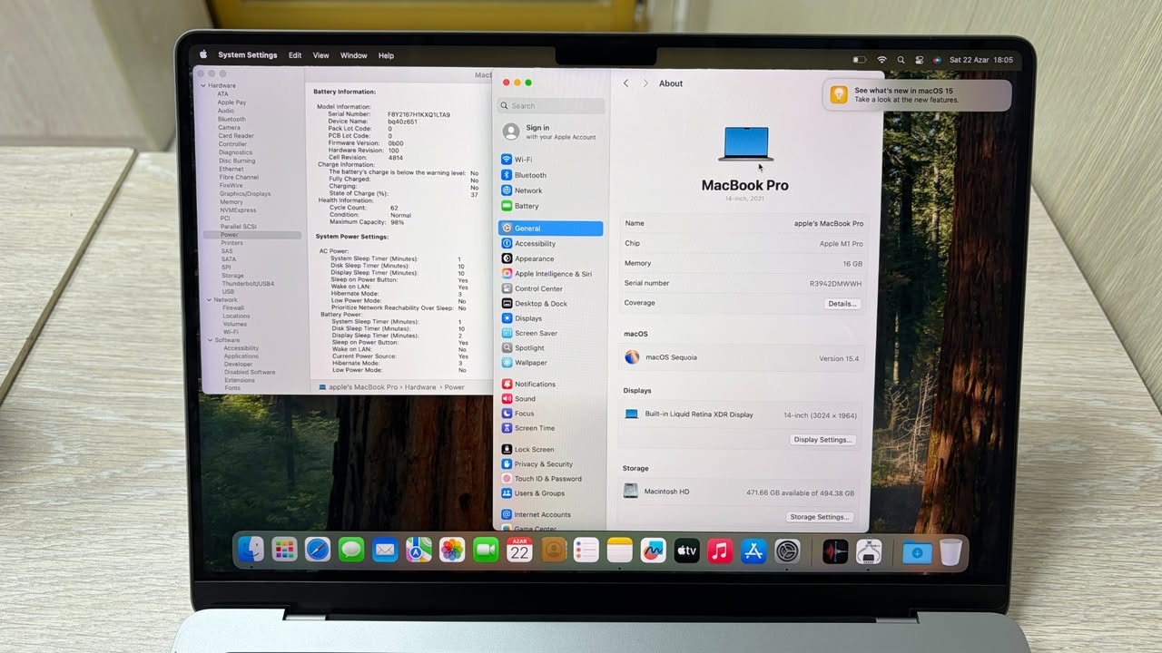Image resolution: width=1162 pixels, height=653 pixels.
Task: Open Privacy & Security settings
Action: coord(551,464)
